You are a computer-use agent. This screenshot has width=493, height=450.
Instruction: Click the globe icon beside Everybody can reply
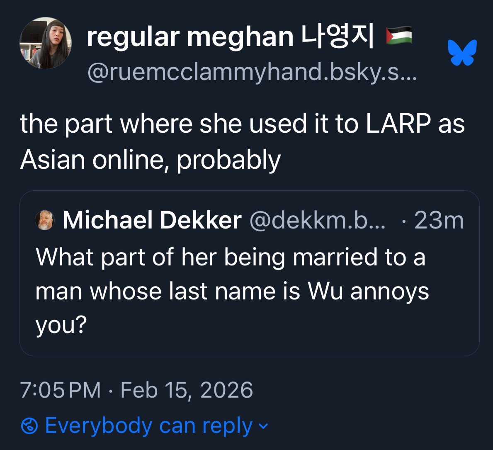[x=29, y=426]
